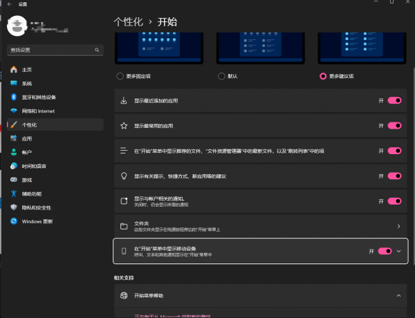Click the 帐户 person icon

tap(14, 152)
